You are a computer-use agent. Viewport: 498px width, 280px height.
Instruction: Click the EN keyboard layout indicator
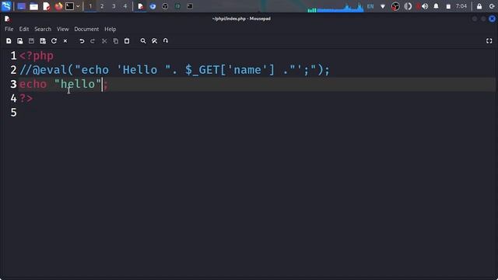tap(370, 6)
